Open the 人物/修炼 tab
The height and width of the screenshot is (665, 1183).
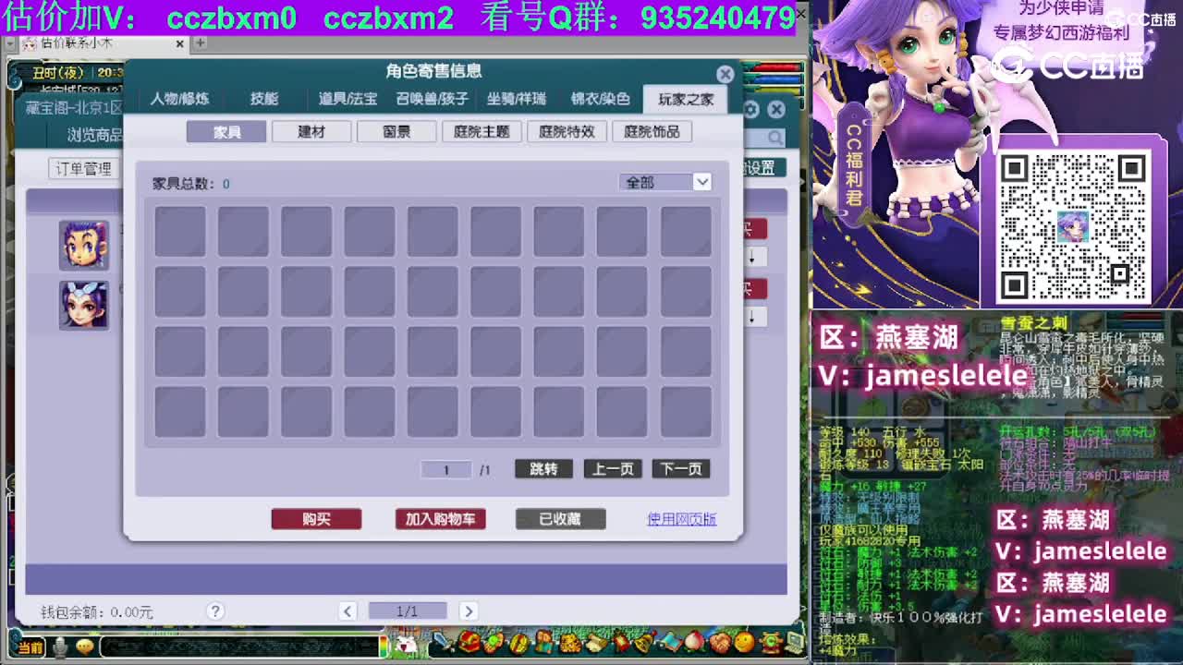[179, 99]
